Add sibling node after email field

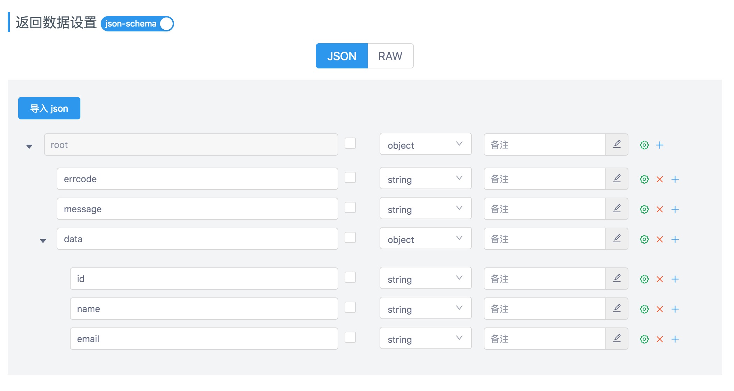pyautogui.click(x=675, y=339)
